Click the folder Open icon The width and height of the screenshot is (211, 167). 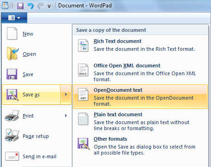12,54
